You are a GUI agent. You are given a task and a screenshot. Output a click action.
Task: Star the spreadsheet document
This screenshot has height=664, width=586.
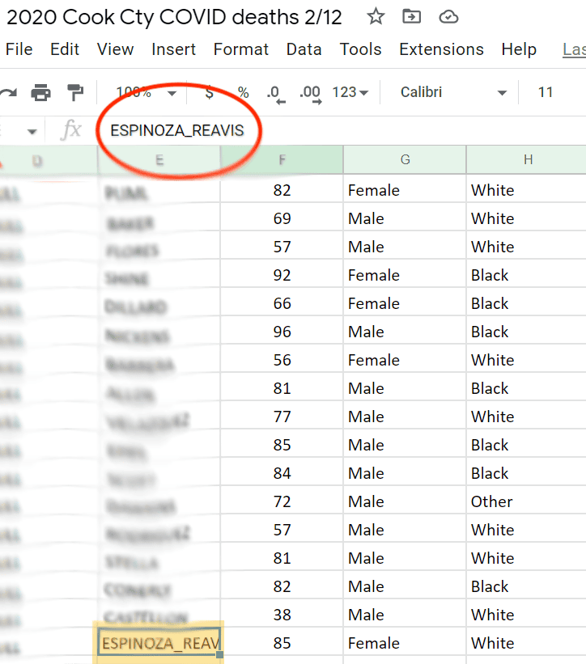(376, 17)
